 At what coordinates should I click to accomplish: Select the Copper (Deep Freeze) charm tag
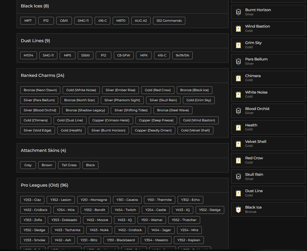coord(156,120)
